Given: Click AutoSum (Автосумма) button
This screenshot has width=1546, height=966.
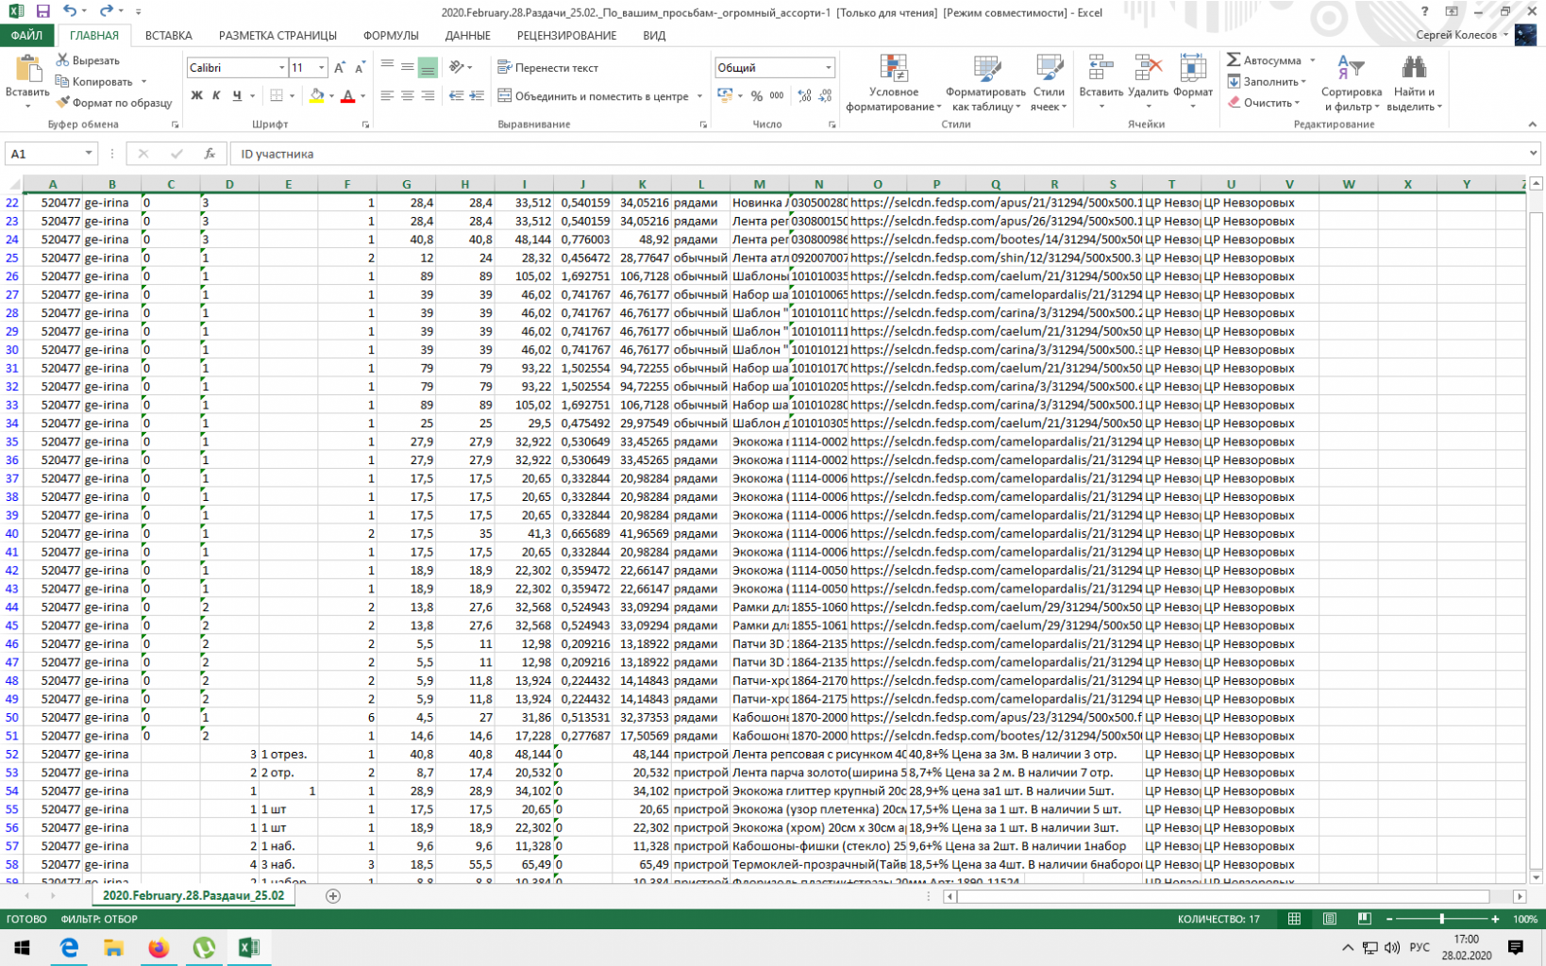Looking at the screenshot, I should pos(1265,60).
